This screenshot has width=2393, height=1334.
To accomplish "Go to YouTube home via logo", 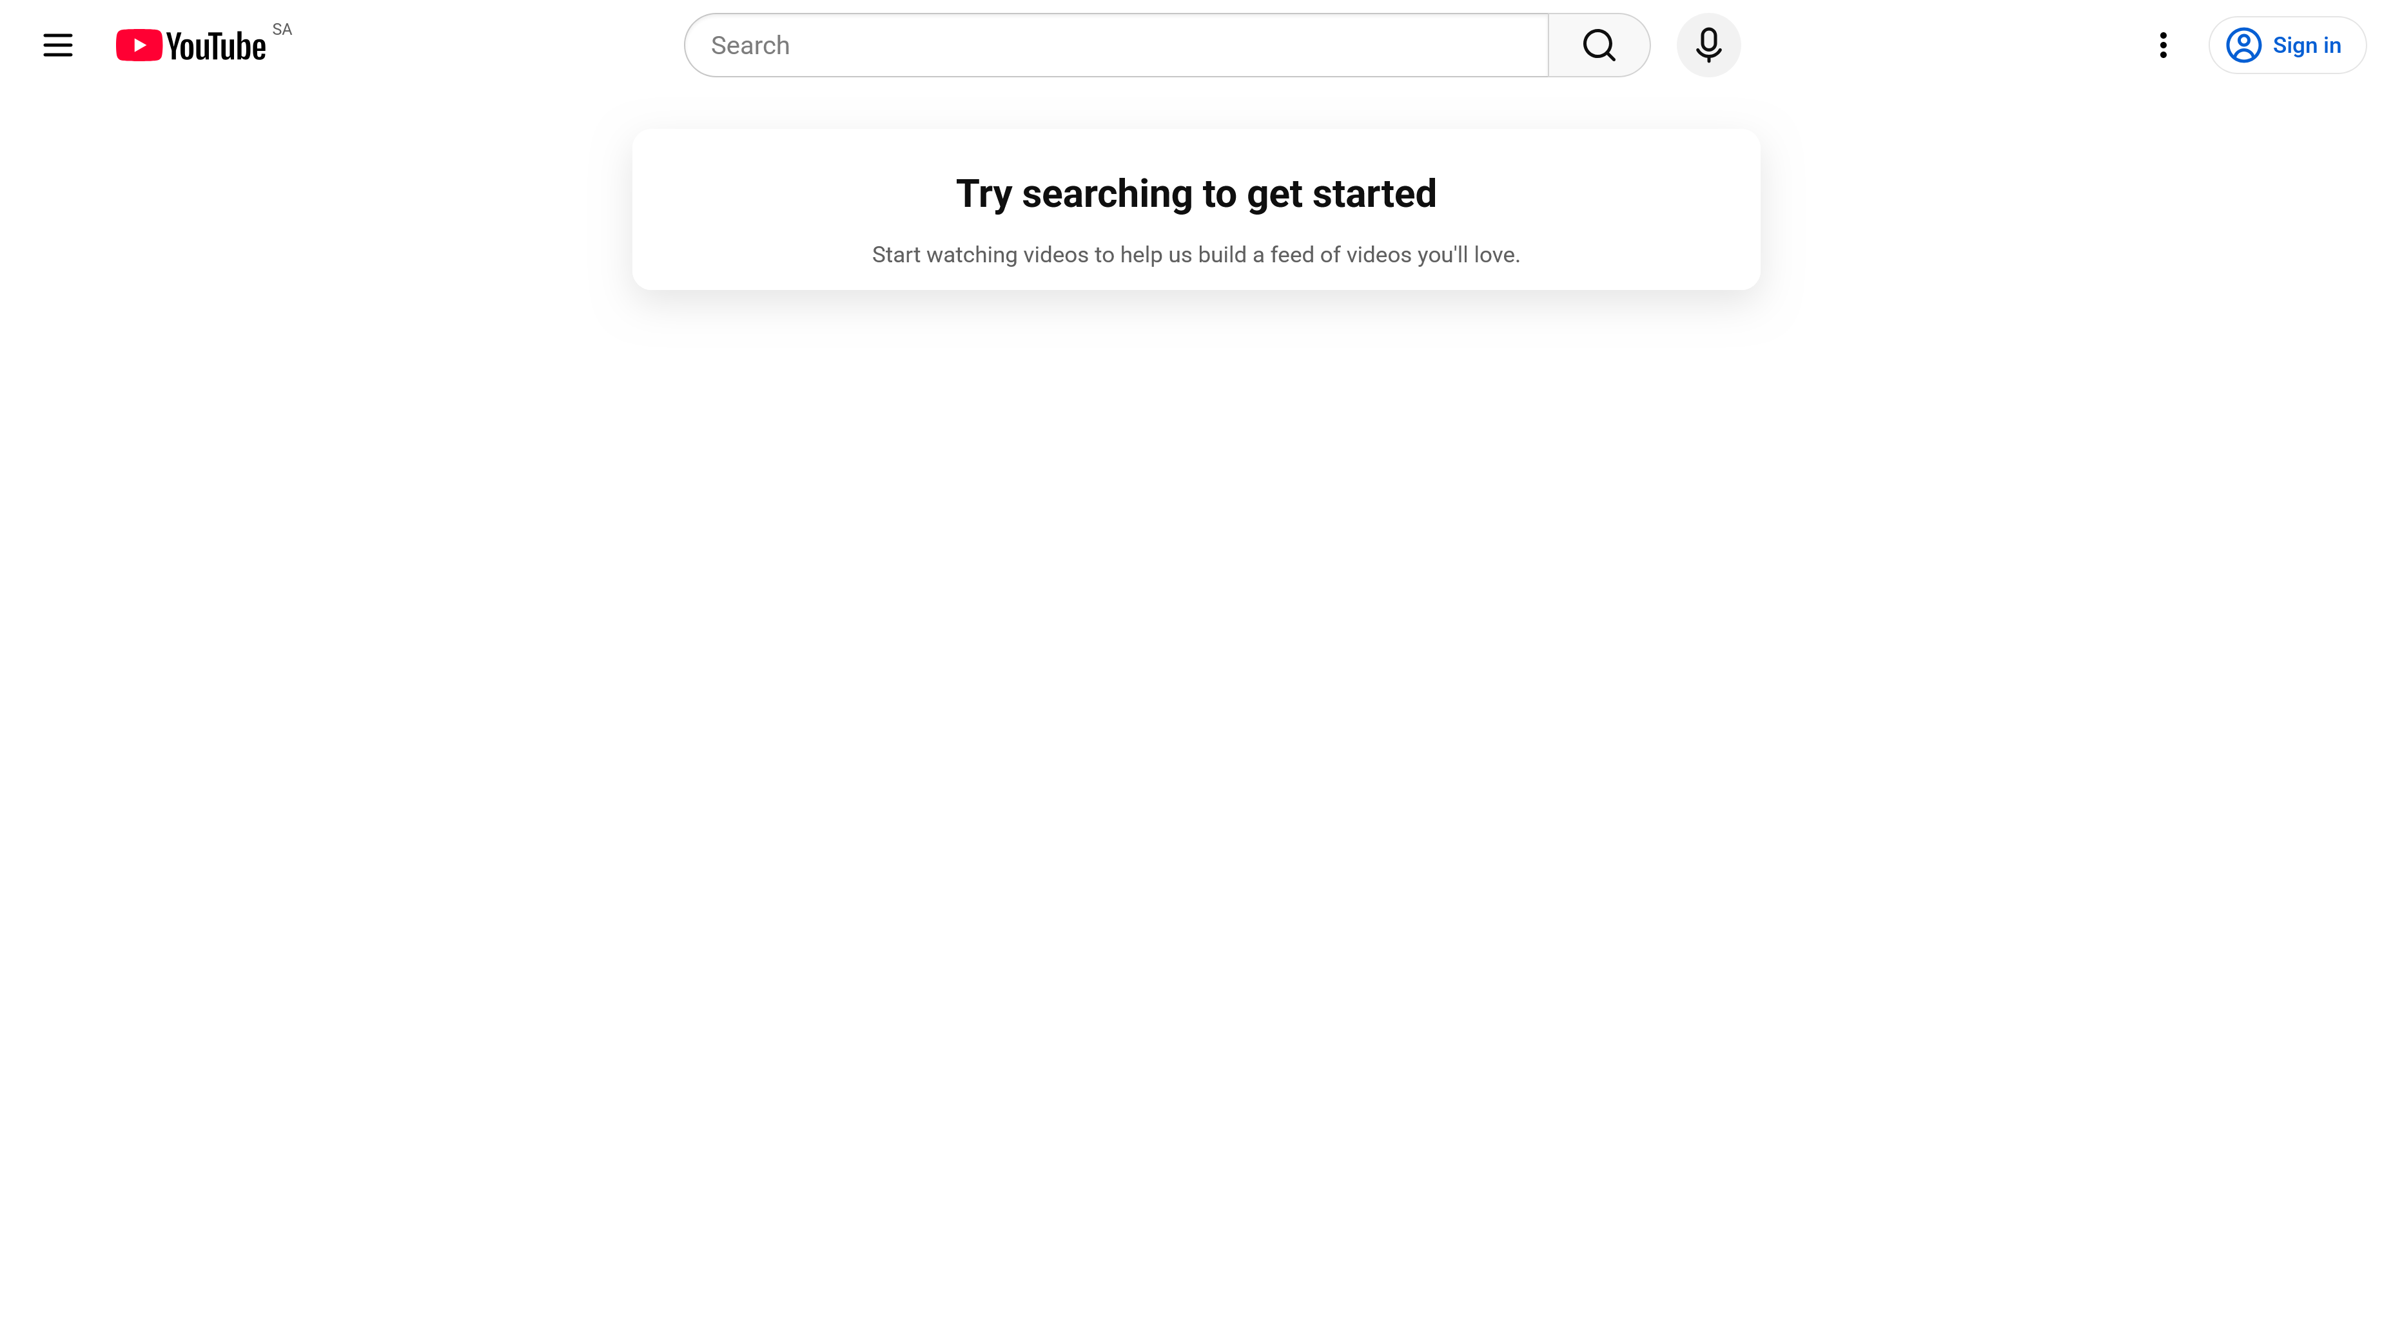I will click(x=191, y=44).
